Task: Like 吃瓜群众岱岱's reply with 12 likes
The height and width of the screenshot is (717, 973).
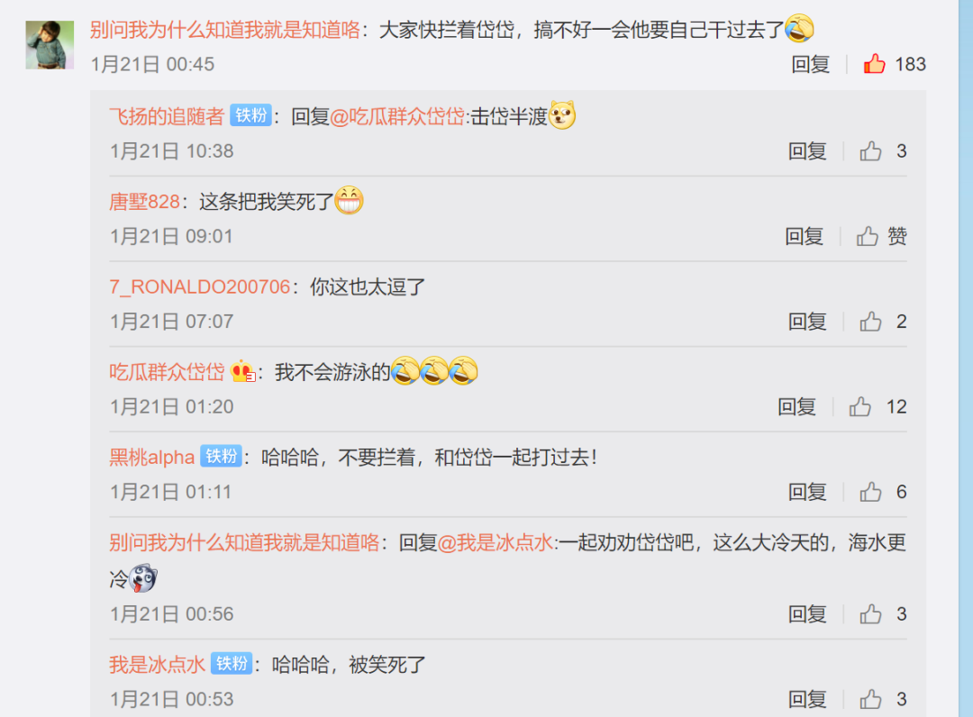Action: coord(860,407)
